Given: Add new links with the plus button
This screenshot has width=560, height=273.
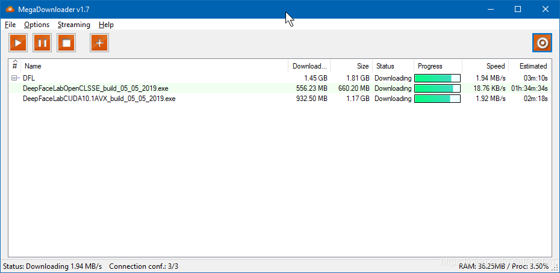Looking at the screenshot, I should 99,43.
